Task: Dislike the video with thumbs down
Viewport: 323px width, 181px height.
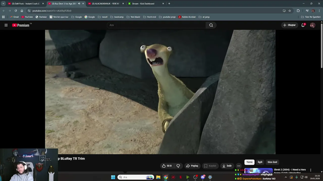Action: click(178, 166)
